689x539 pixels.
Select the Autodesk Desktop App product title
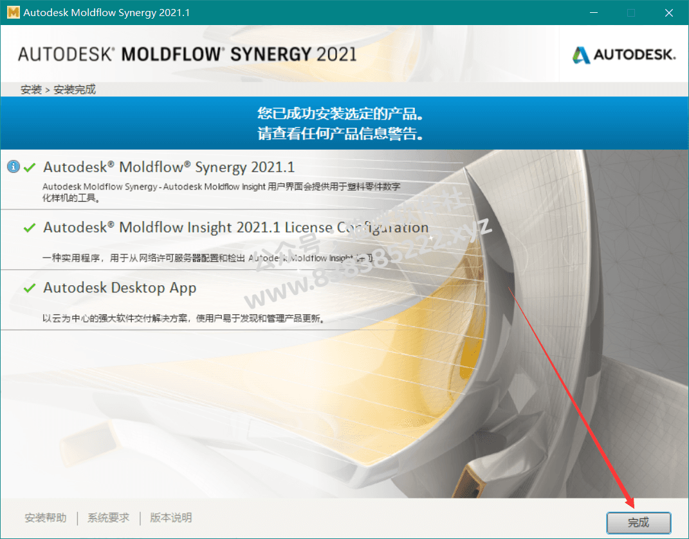tap(120, 288)
